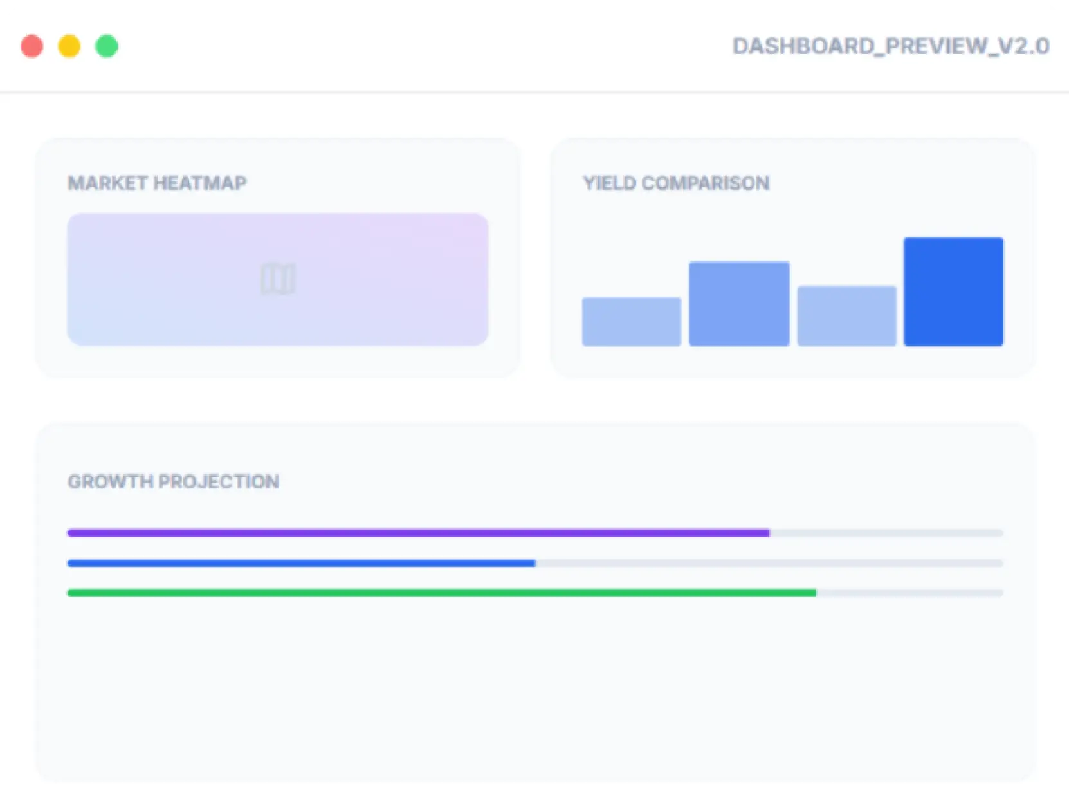Screen dimensions: 1069x785
Task: Click the second yield comparison bar
Action: tap(738, 304)
